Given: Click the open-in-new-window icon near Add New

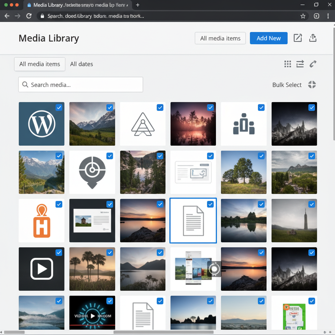Looking at the screenshot, I should pyautogui.click(x=298, y=38).
